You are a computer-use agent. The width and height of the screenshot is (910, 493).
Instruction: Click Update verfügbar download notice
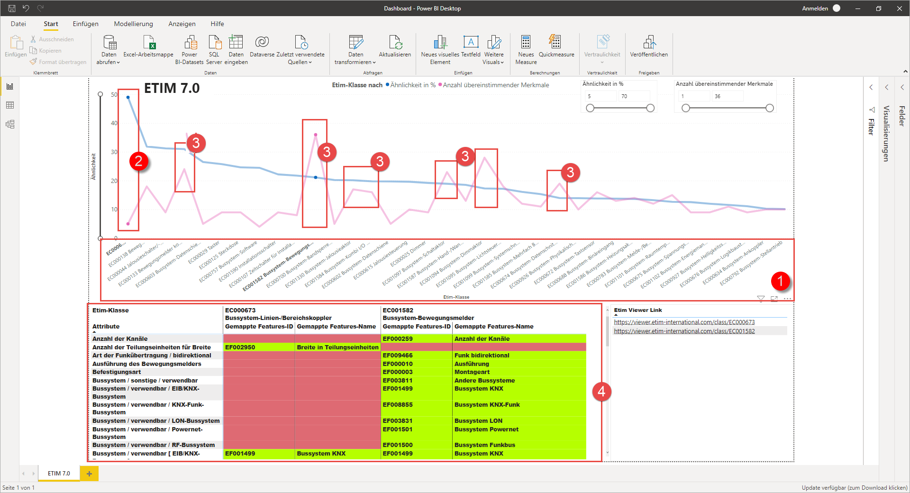(855, 488)
